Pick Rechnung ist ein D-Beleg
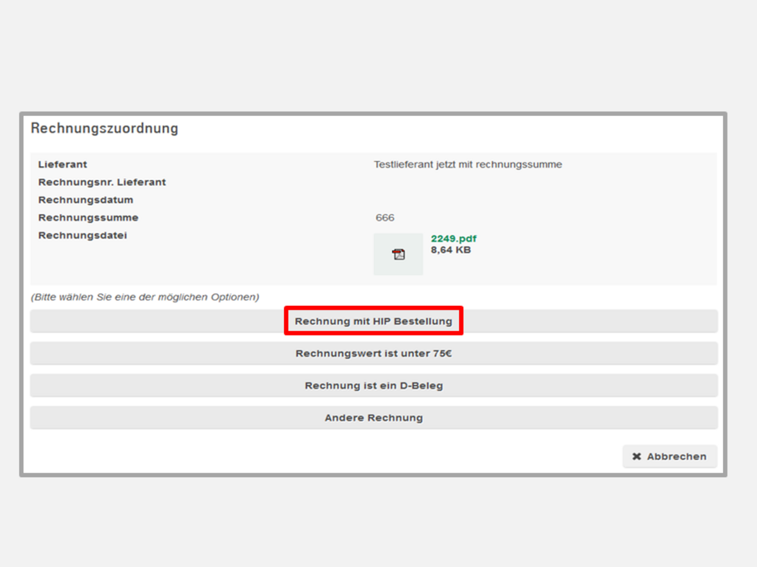757x567 pixels. coord(373,385)
